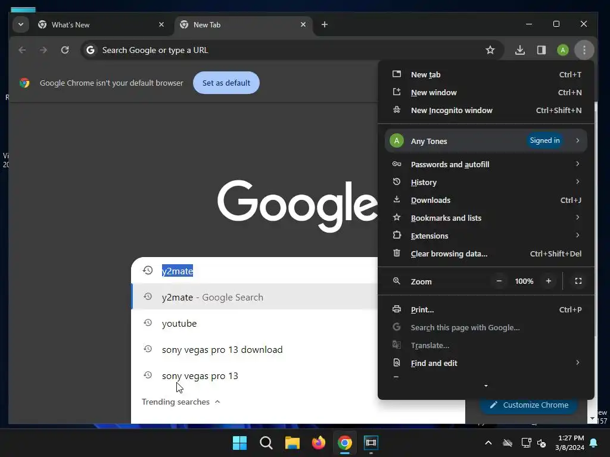Click the muted volume tray icon
The image size is (610, 457).
click(541, 443)
